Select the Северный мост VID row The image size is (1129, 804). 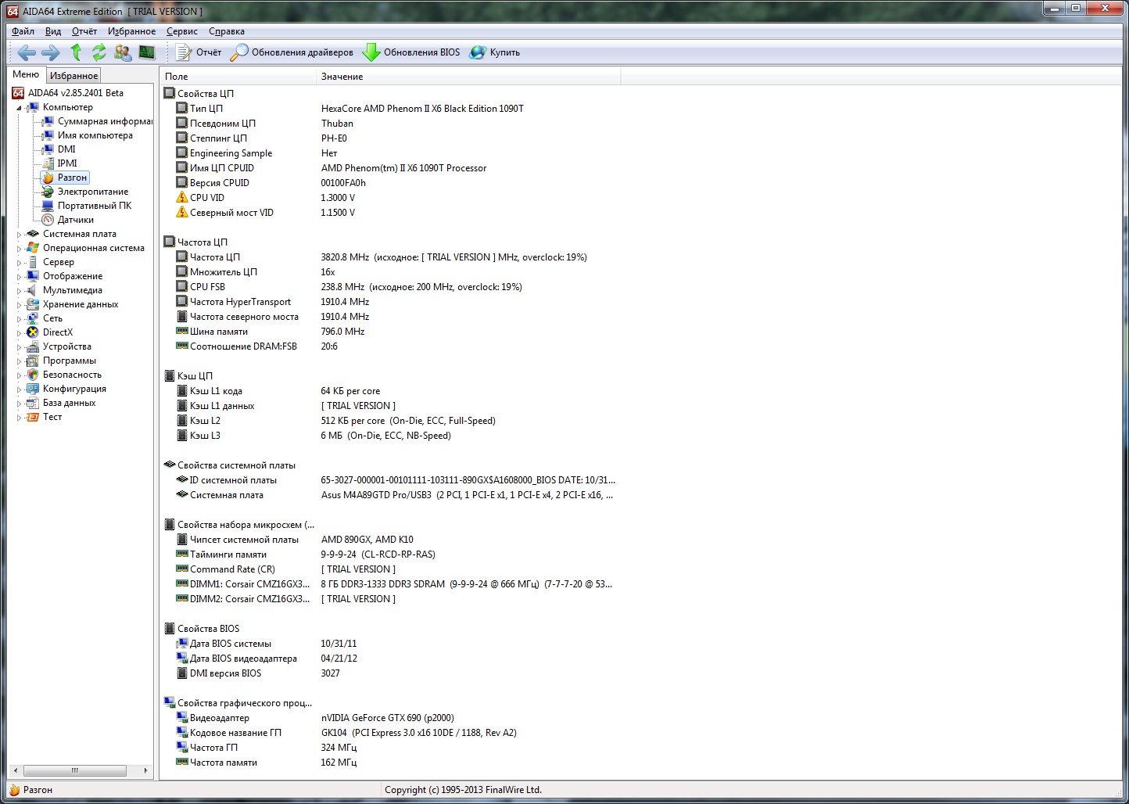tap(391, 213)
